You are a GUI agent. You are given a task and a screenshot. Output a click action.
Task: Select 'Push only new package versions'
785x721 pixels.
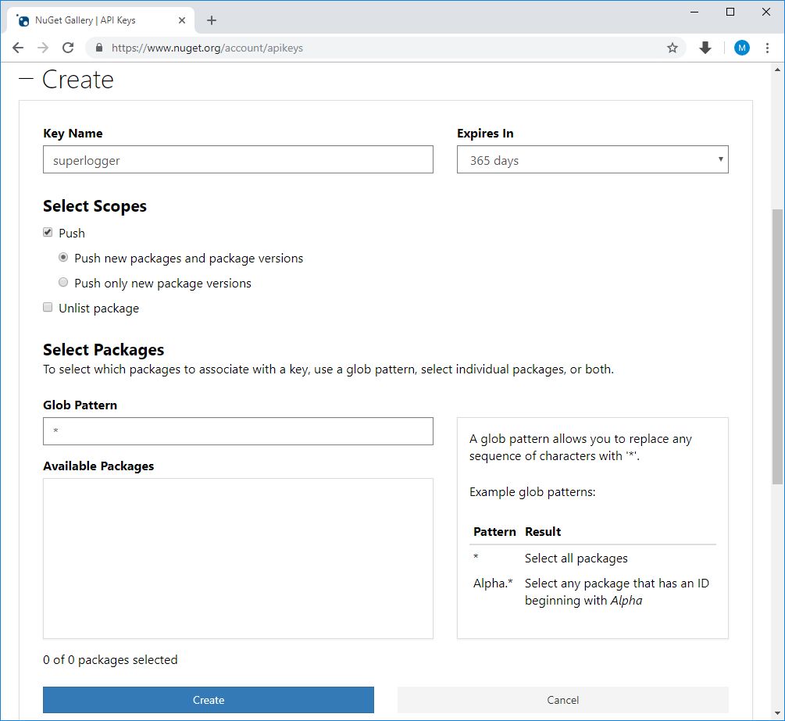(x=63, y=282)
